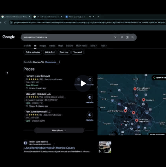Open dump trailer result thumbnail
Screen dimensions: 166x167
pos(105,147)
